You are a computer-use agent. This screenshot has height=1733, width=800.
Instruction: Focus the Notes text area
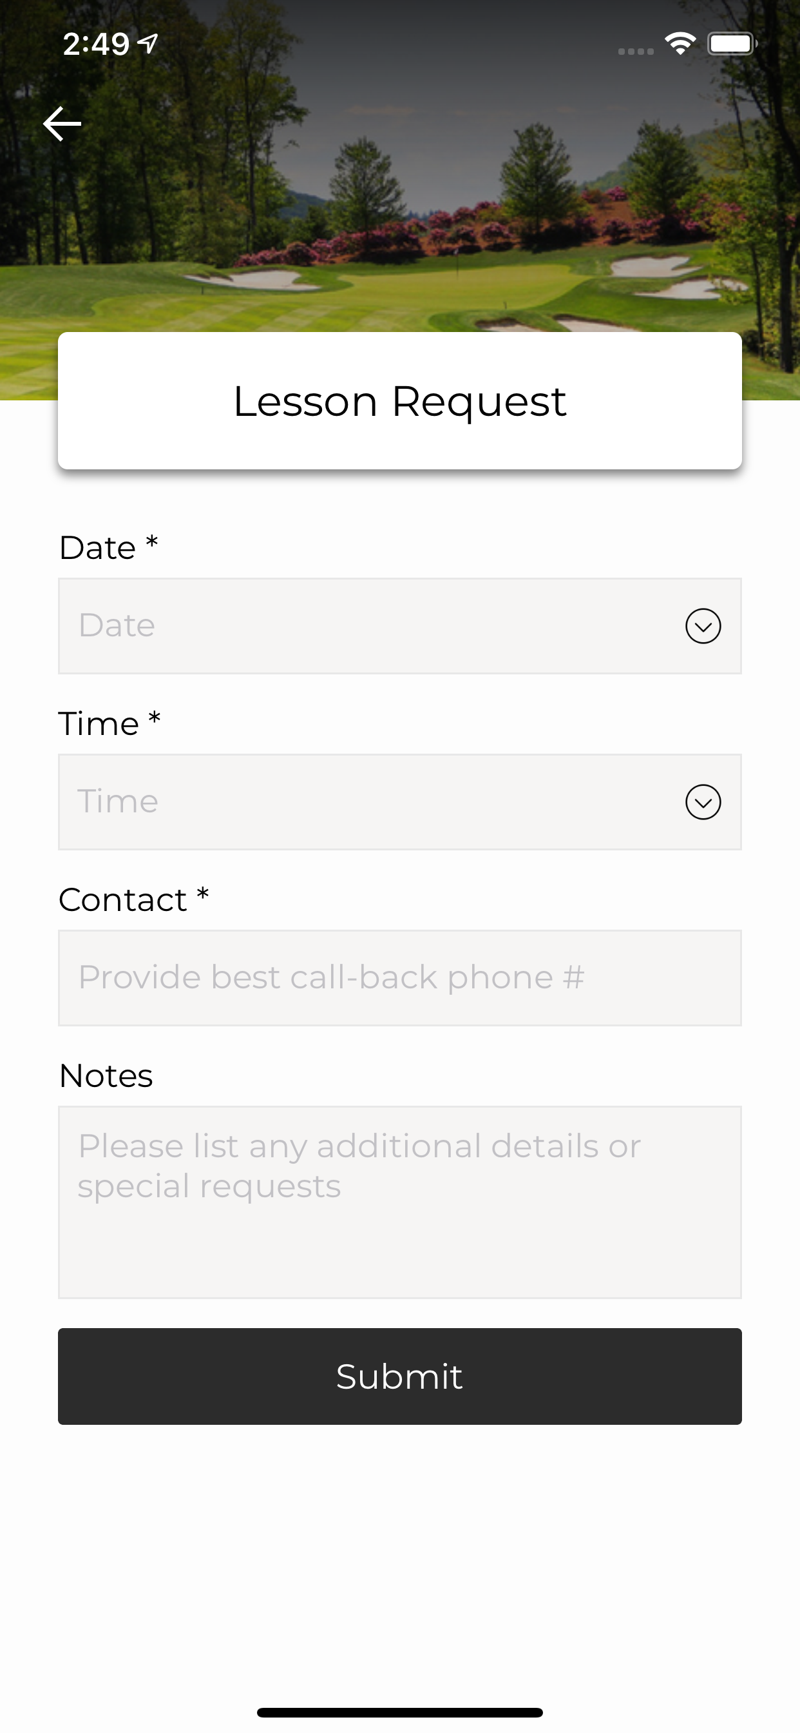point(400,1202)
